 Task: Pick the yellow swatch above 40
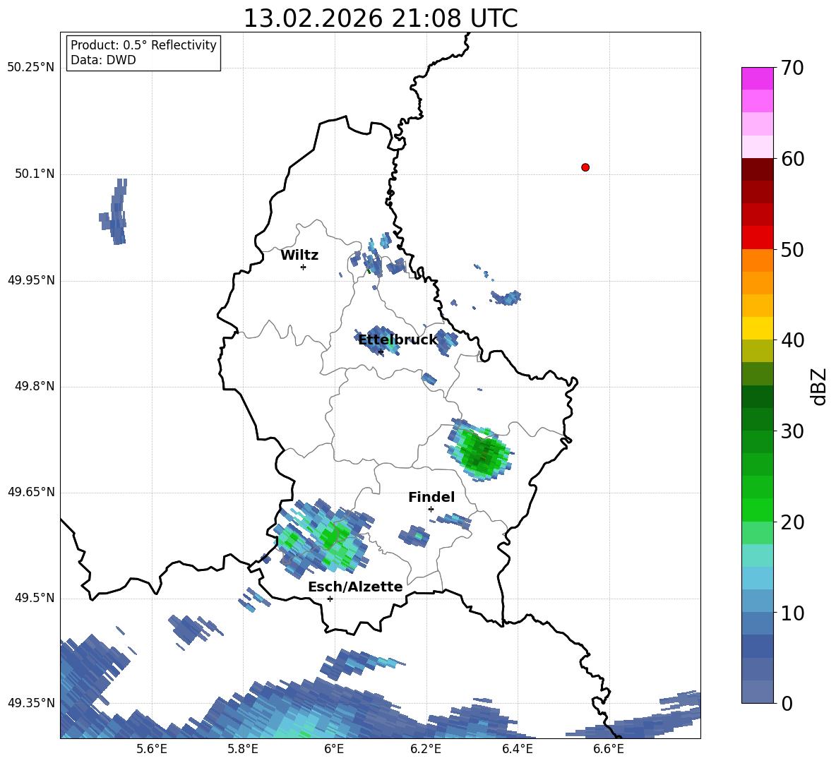757,328
